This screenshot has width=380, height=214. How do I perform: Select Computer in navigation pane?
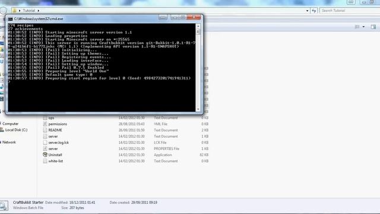[x=11, y=124]
